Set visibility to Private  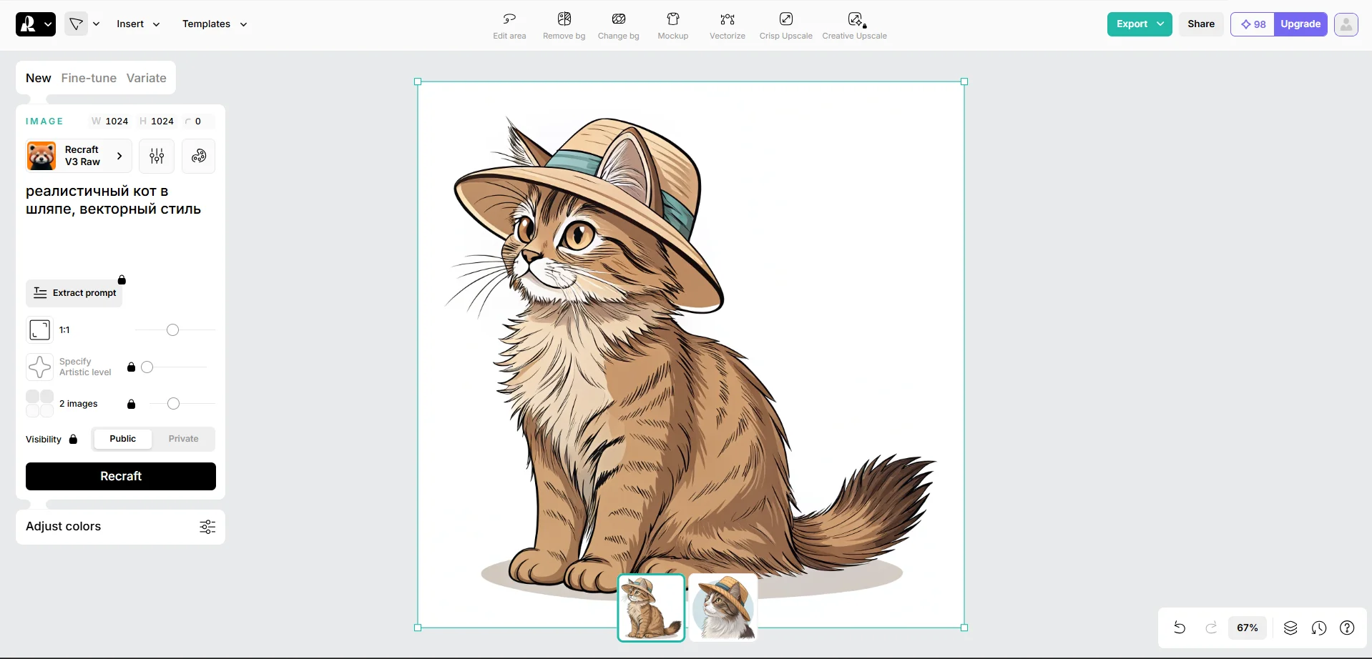point(184,439)
